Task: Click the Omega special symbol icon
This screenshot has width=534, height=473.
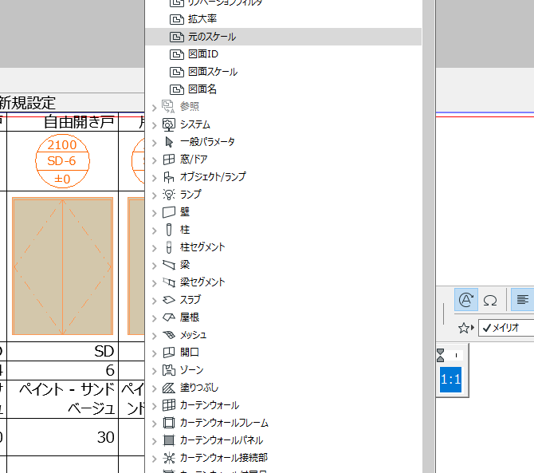Action: tap(489, 300)
